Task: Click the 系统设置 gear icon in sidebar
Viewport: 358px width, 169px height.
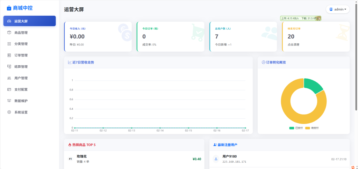Action: 9,112
